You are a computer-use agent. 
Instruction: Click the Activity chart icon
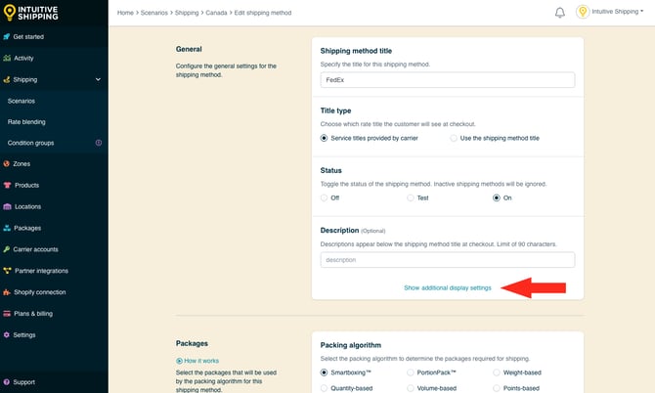pyautogui.click(x=7, y=58)
